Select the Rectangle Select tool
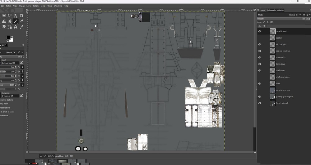Viewport: 311px width, 165px height. 4,16
